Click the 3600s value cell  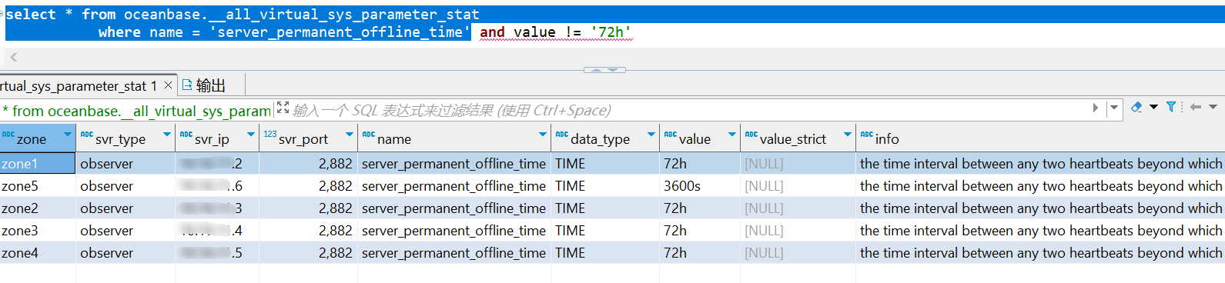click(700, 186)
